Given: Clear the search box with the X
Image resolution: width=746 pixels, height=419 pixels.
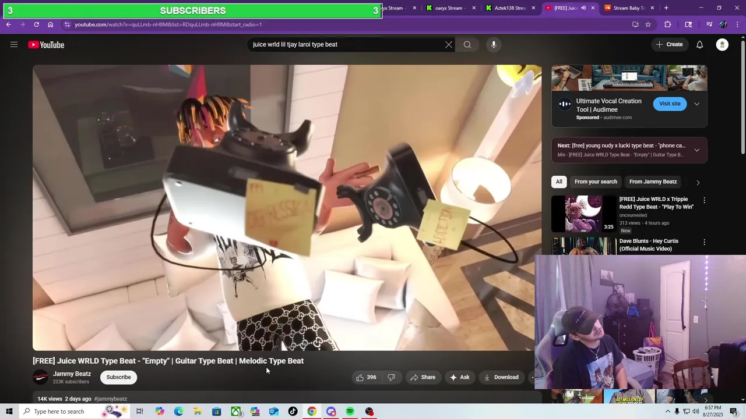Looking at the screenshot, I should (x=449, y=45).
